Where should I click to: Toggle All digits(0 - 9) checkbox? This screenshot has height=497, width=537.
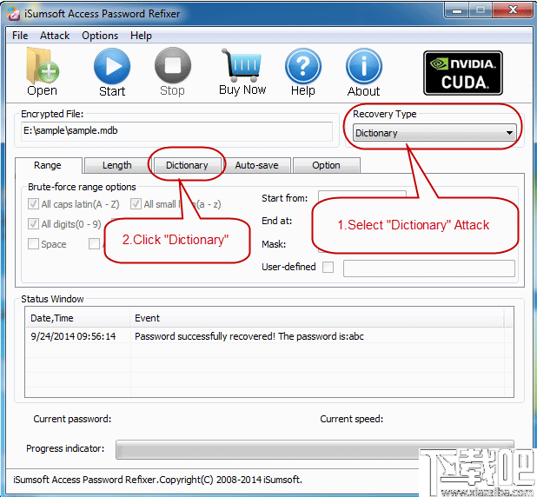click(x=33, y=224)
